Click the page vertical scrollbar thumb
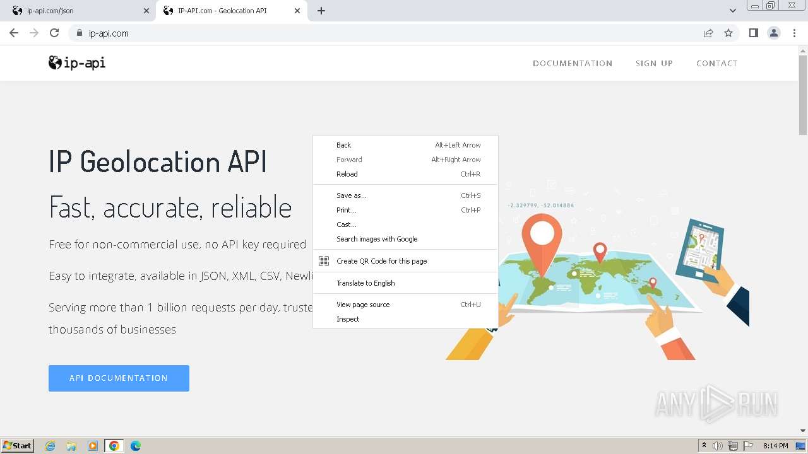The image size is (808, 454). [x=803, y=95]
